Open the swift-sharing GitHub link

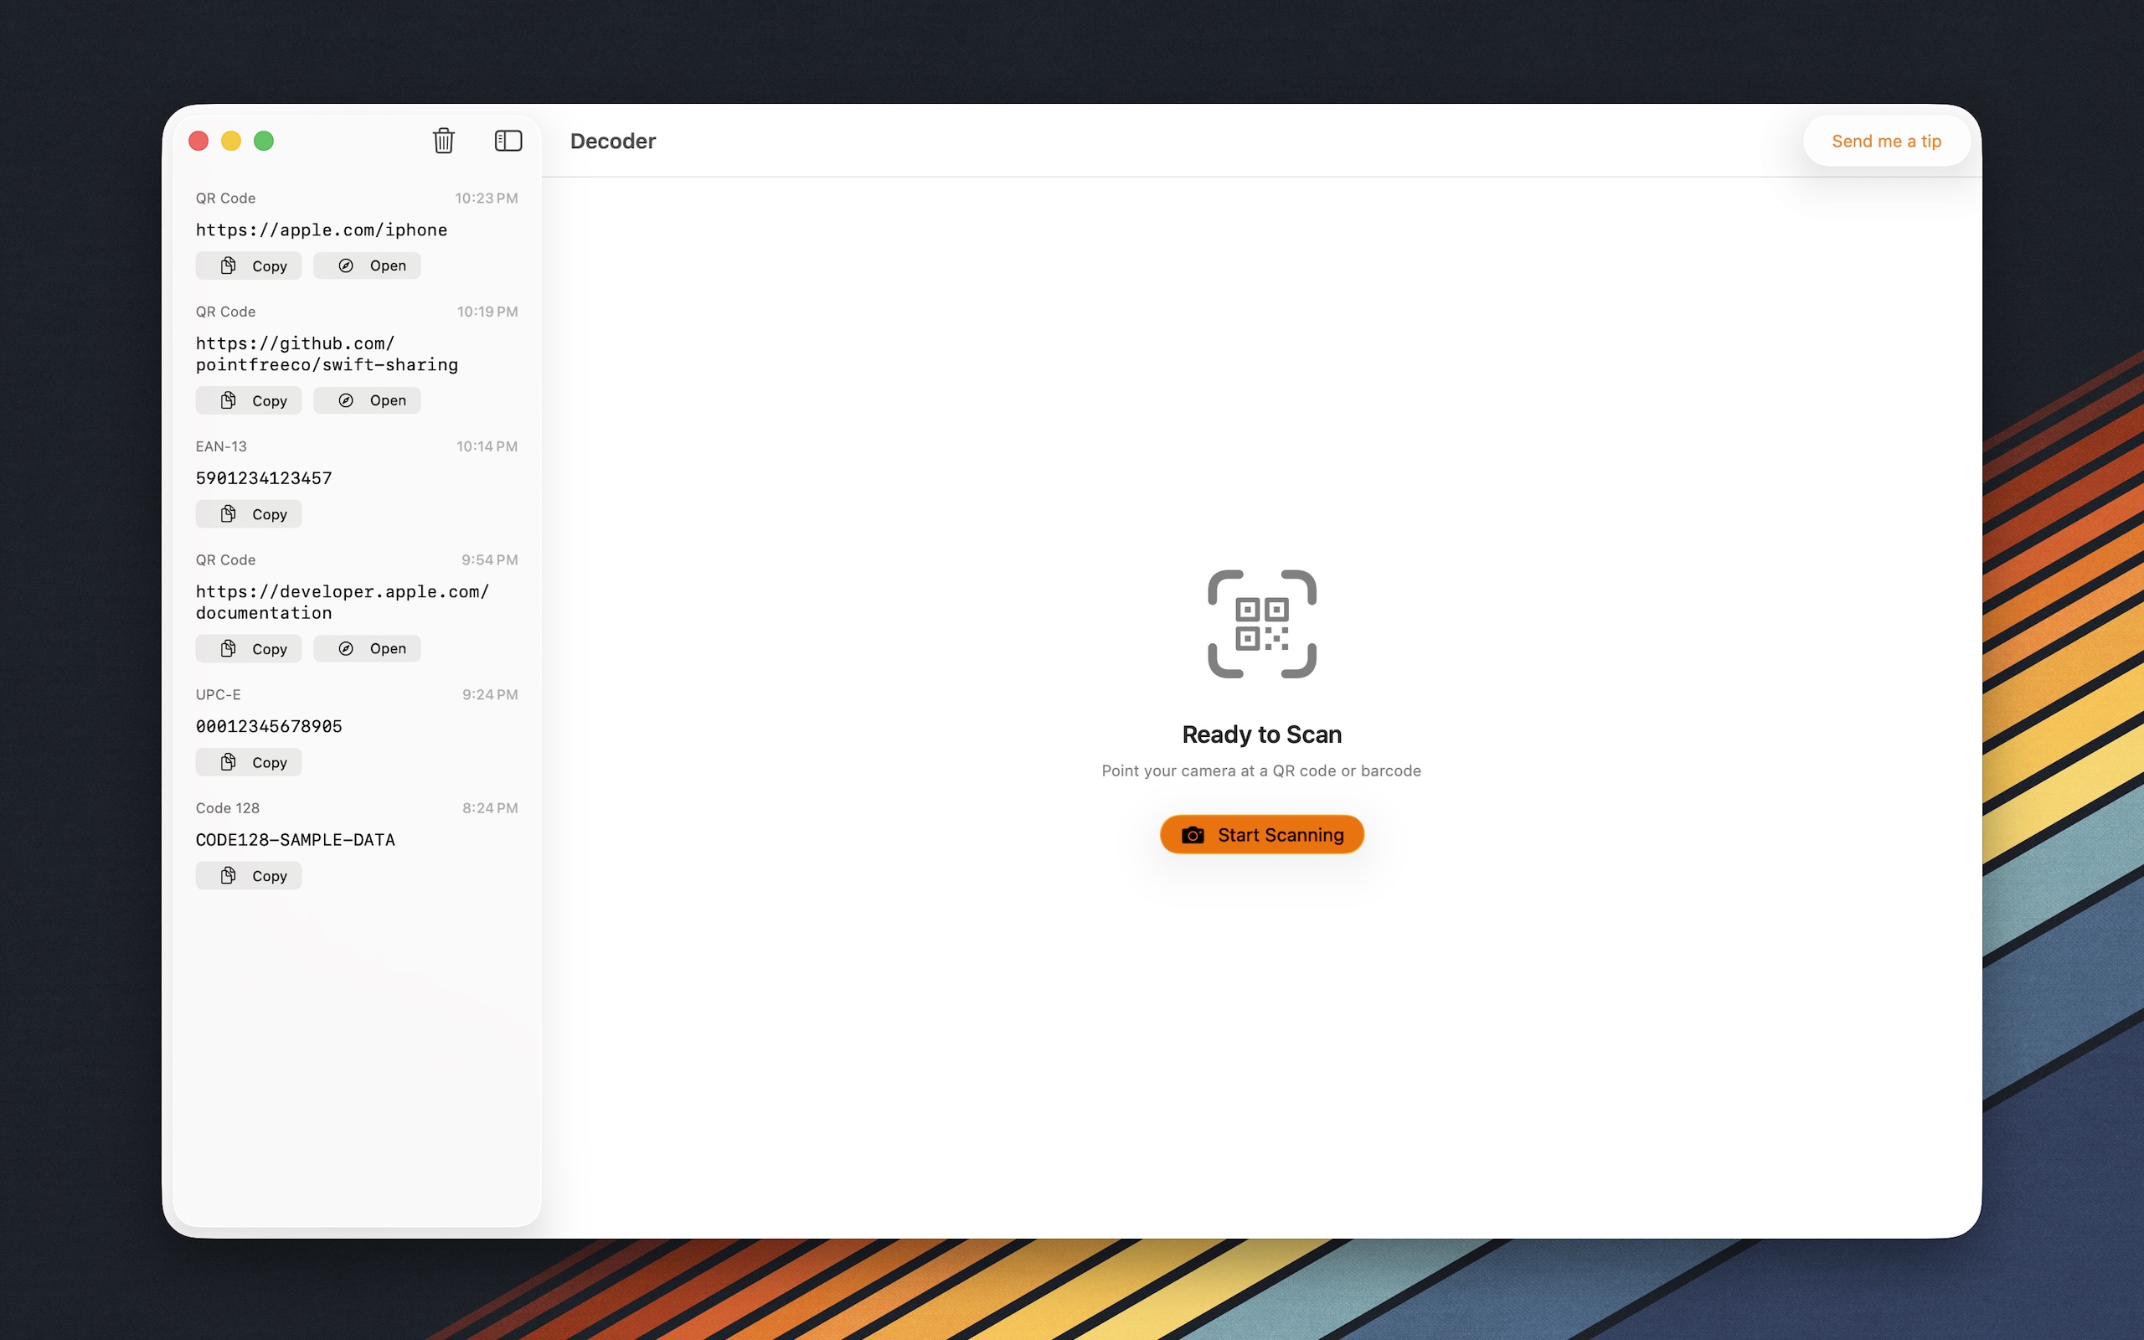(367, 399)
